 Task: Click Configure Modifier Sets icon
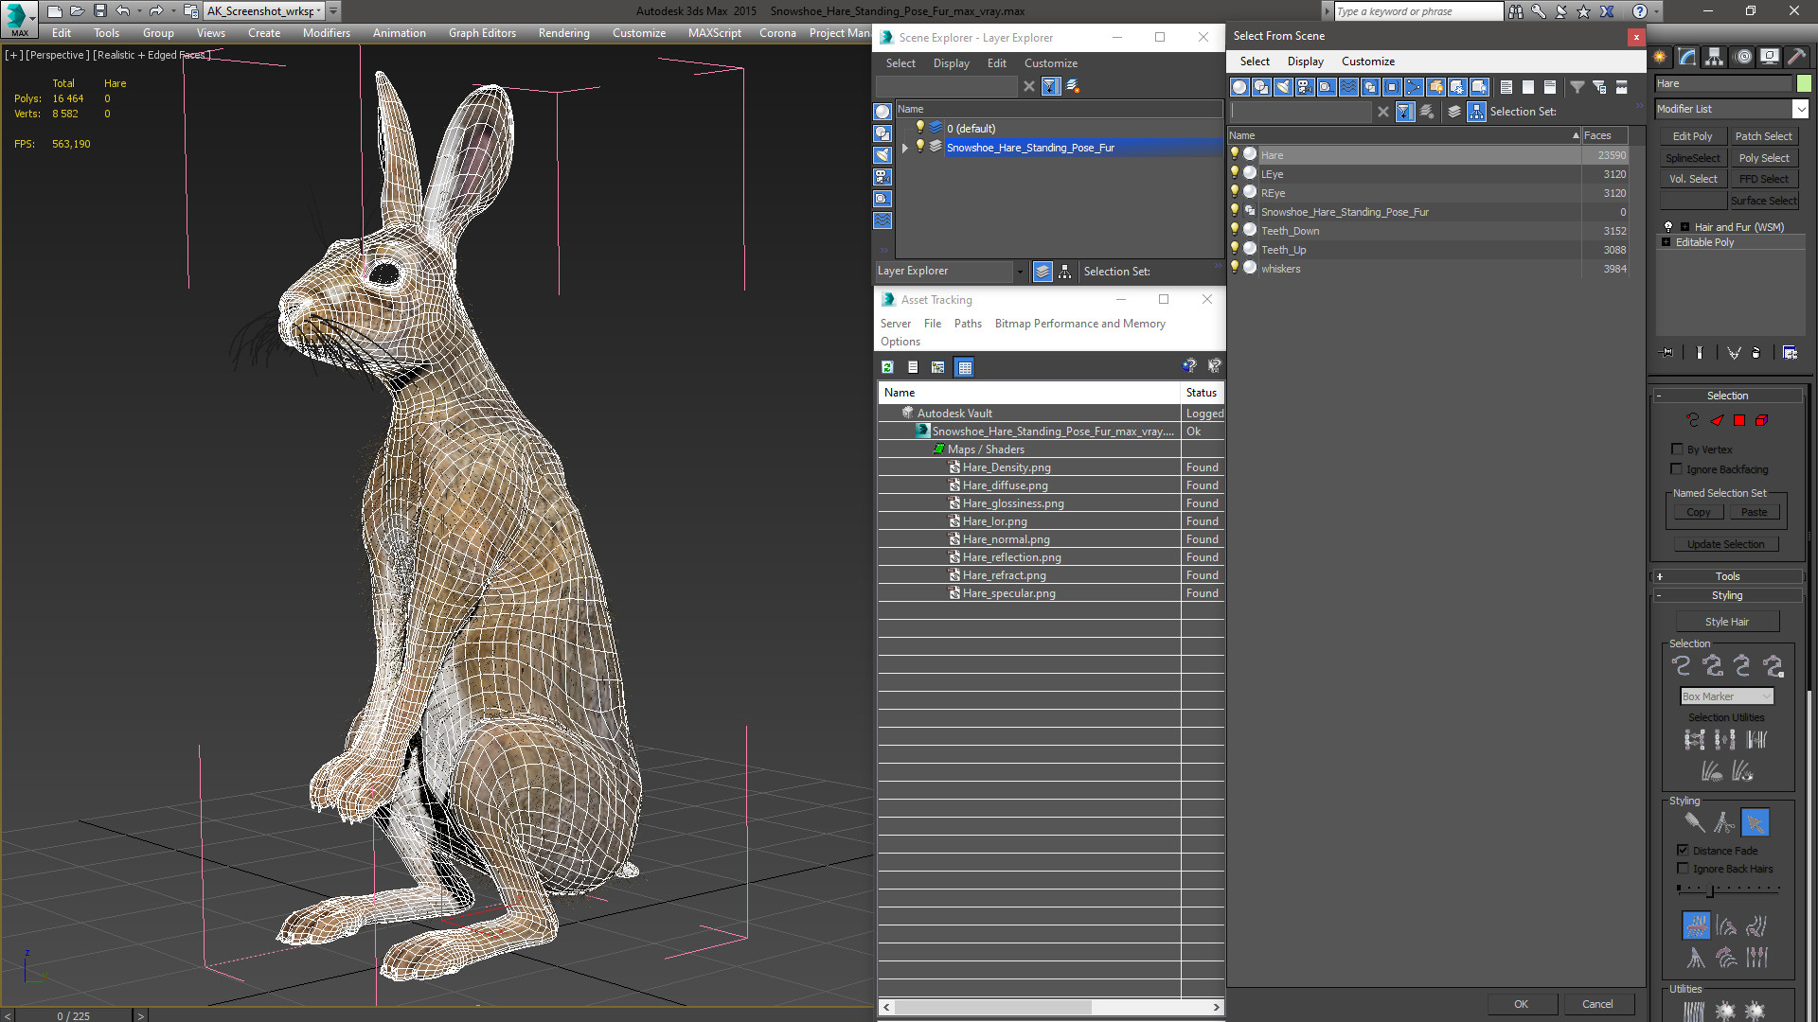[1791, 353]
